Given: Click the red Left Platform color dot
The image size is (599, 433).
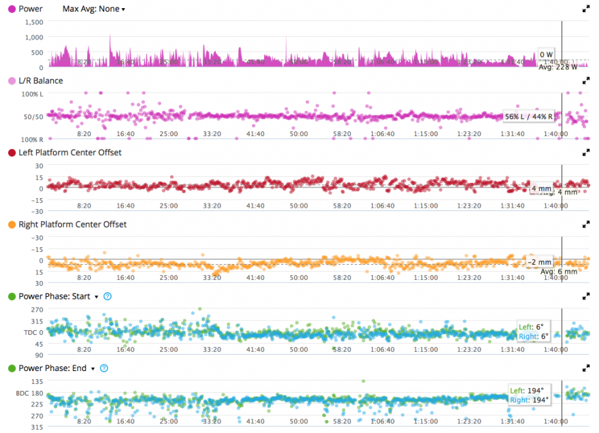Looking at the screenshot, I should [12, 153].
